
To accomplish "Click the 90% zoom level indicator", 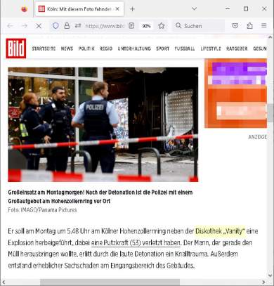I will point(146,26).
